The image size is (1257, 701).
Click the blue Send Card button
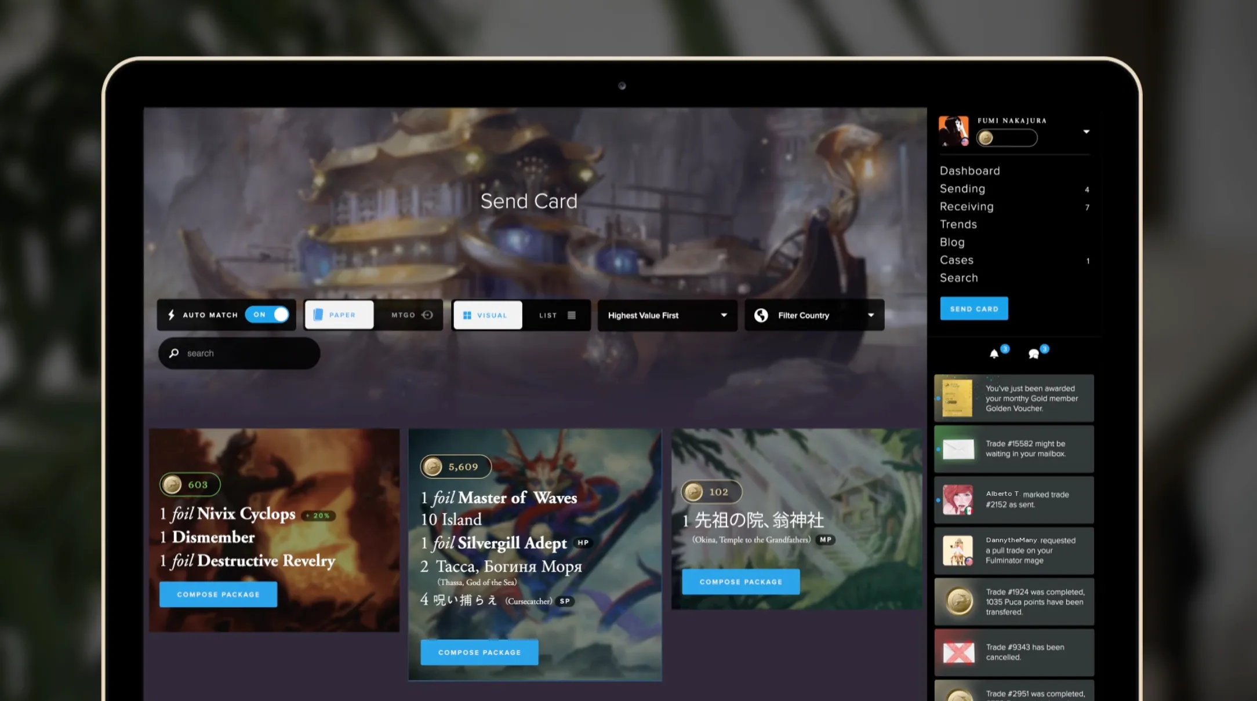[974, 308]
